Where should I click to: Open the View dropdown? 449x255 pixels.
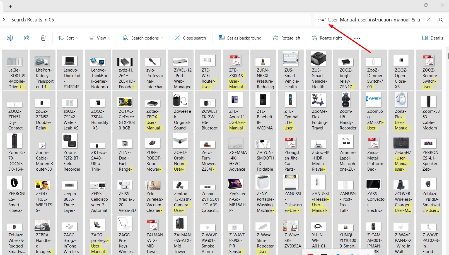(100, 38)
